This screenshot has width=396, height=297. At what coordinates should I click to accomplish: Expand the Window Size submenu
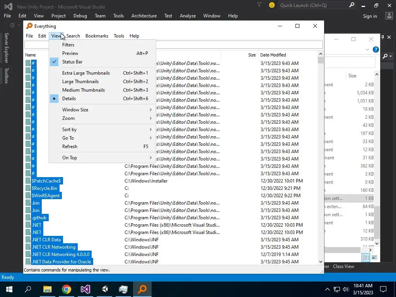(x=102, y=109)
